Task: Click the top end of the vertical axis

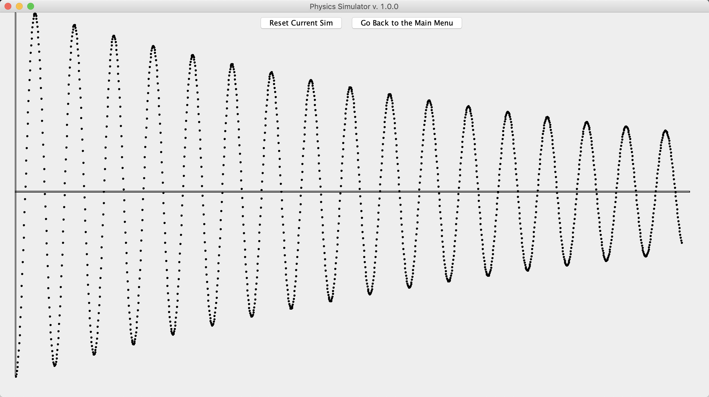Action: tap(16, 14)
